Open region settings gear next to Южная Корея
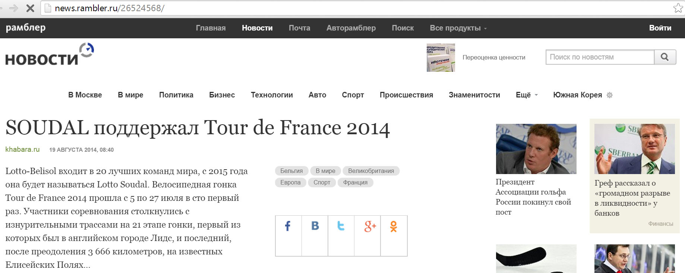The height and width of the screenshot is (273, 685). coord(610,95)
